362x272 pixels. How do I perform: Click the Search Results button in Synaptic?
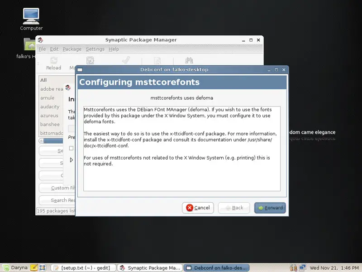57,200
